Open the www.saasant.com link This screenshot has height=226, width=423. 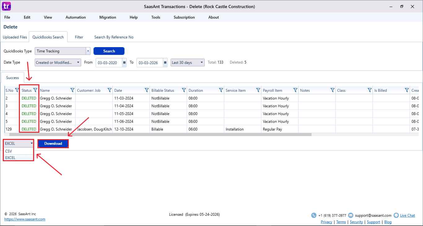coord(25,219)
